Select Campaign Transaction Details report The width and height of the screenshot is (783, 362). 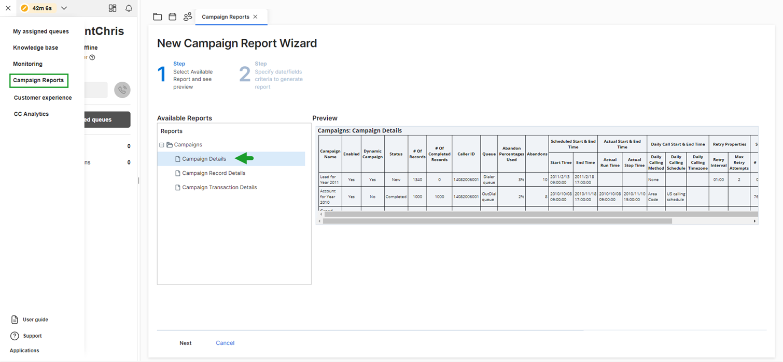point(219,187)
